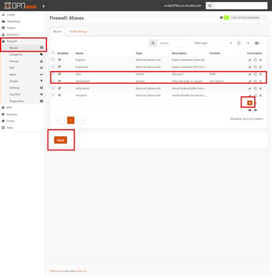Edit the bogonsv6 alias with pencil icon
Viewport: 272px width, 277px height.
click(250, 67)
